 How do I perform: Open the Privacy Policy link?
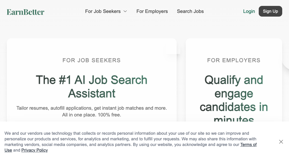click(x=34, y=150)
